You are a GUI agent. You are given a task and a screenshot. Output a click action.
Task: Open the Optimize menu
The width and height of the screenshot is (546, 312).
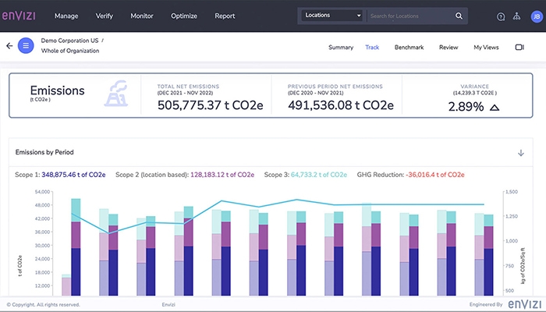tap(184, 16)
